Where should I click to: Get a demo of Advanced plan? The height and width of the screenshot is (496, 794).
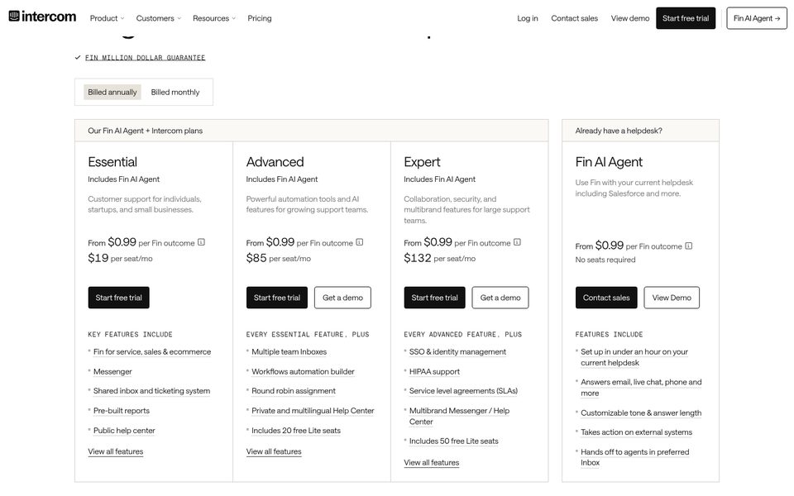coord(342,298)
